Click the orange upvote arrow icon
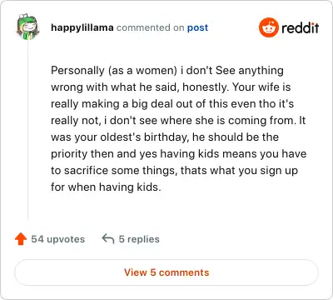The width and height of the screenshot is (333, 300). 21,239
